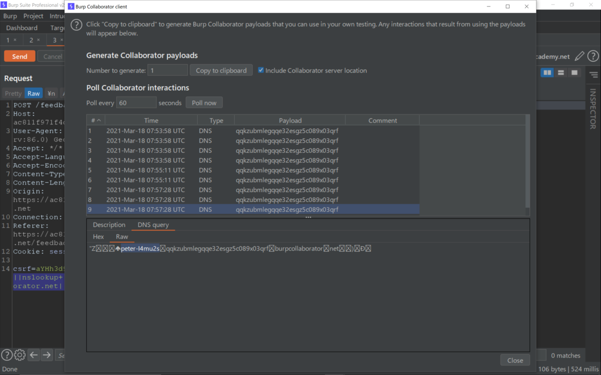Click the 0 matches label in Repeater
This screenshot has width=601, height=375.
[565, 355]
